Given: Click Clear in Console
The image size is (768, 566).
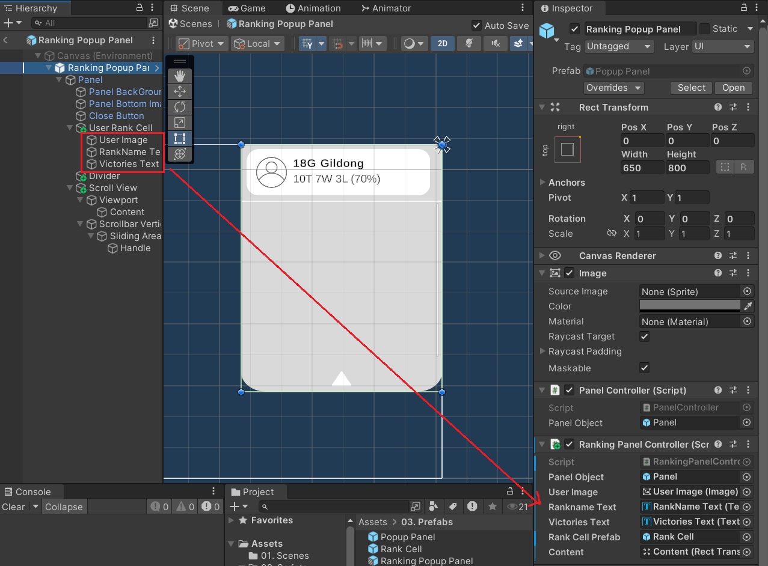Looking at the screenshot, I should 13,507.
